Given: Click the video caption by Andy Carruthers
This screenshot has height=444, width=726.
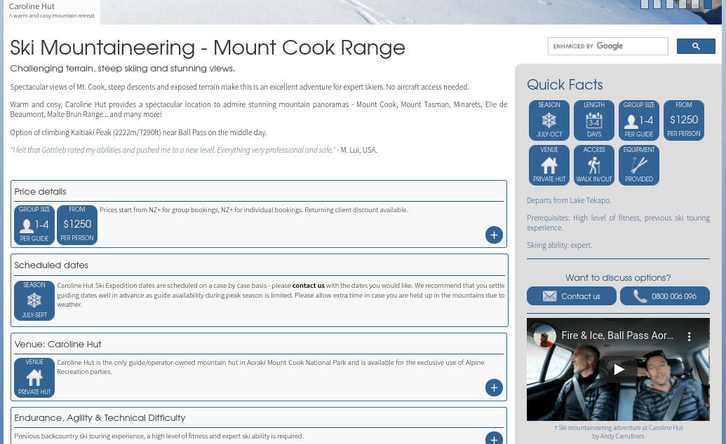Looking at the screenshot, I should pos(618,432).
